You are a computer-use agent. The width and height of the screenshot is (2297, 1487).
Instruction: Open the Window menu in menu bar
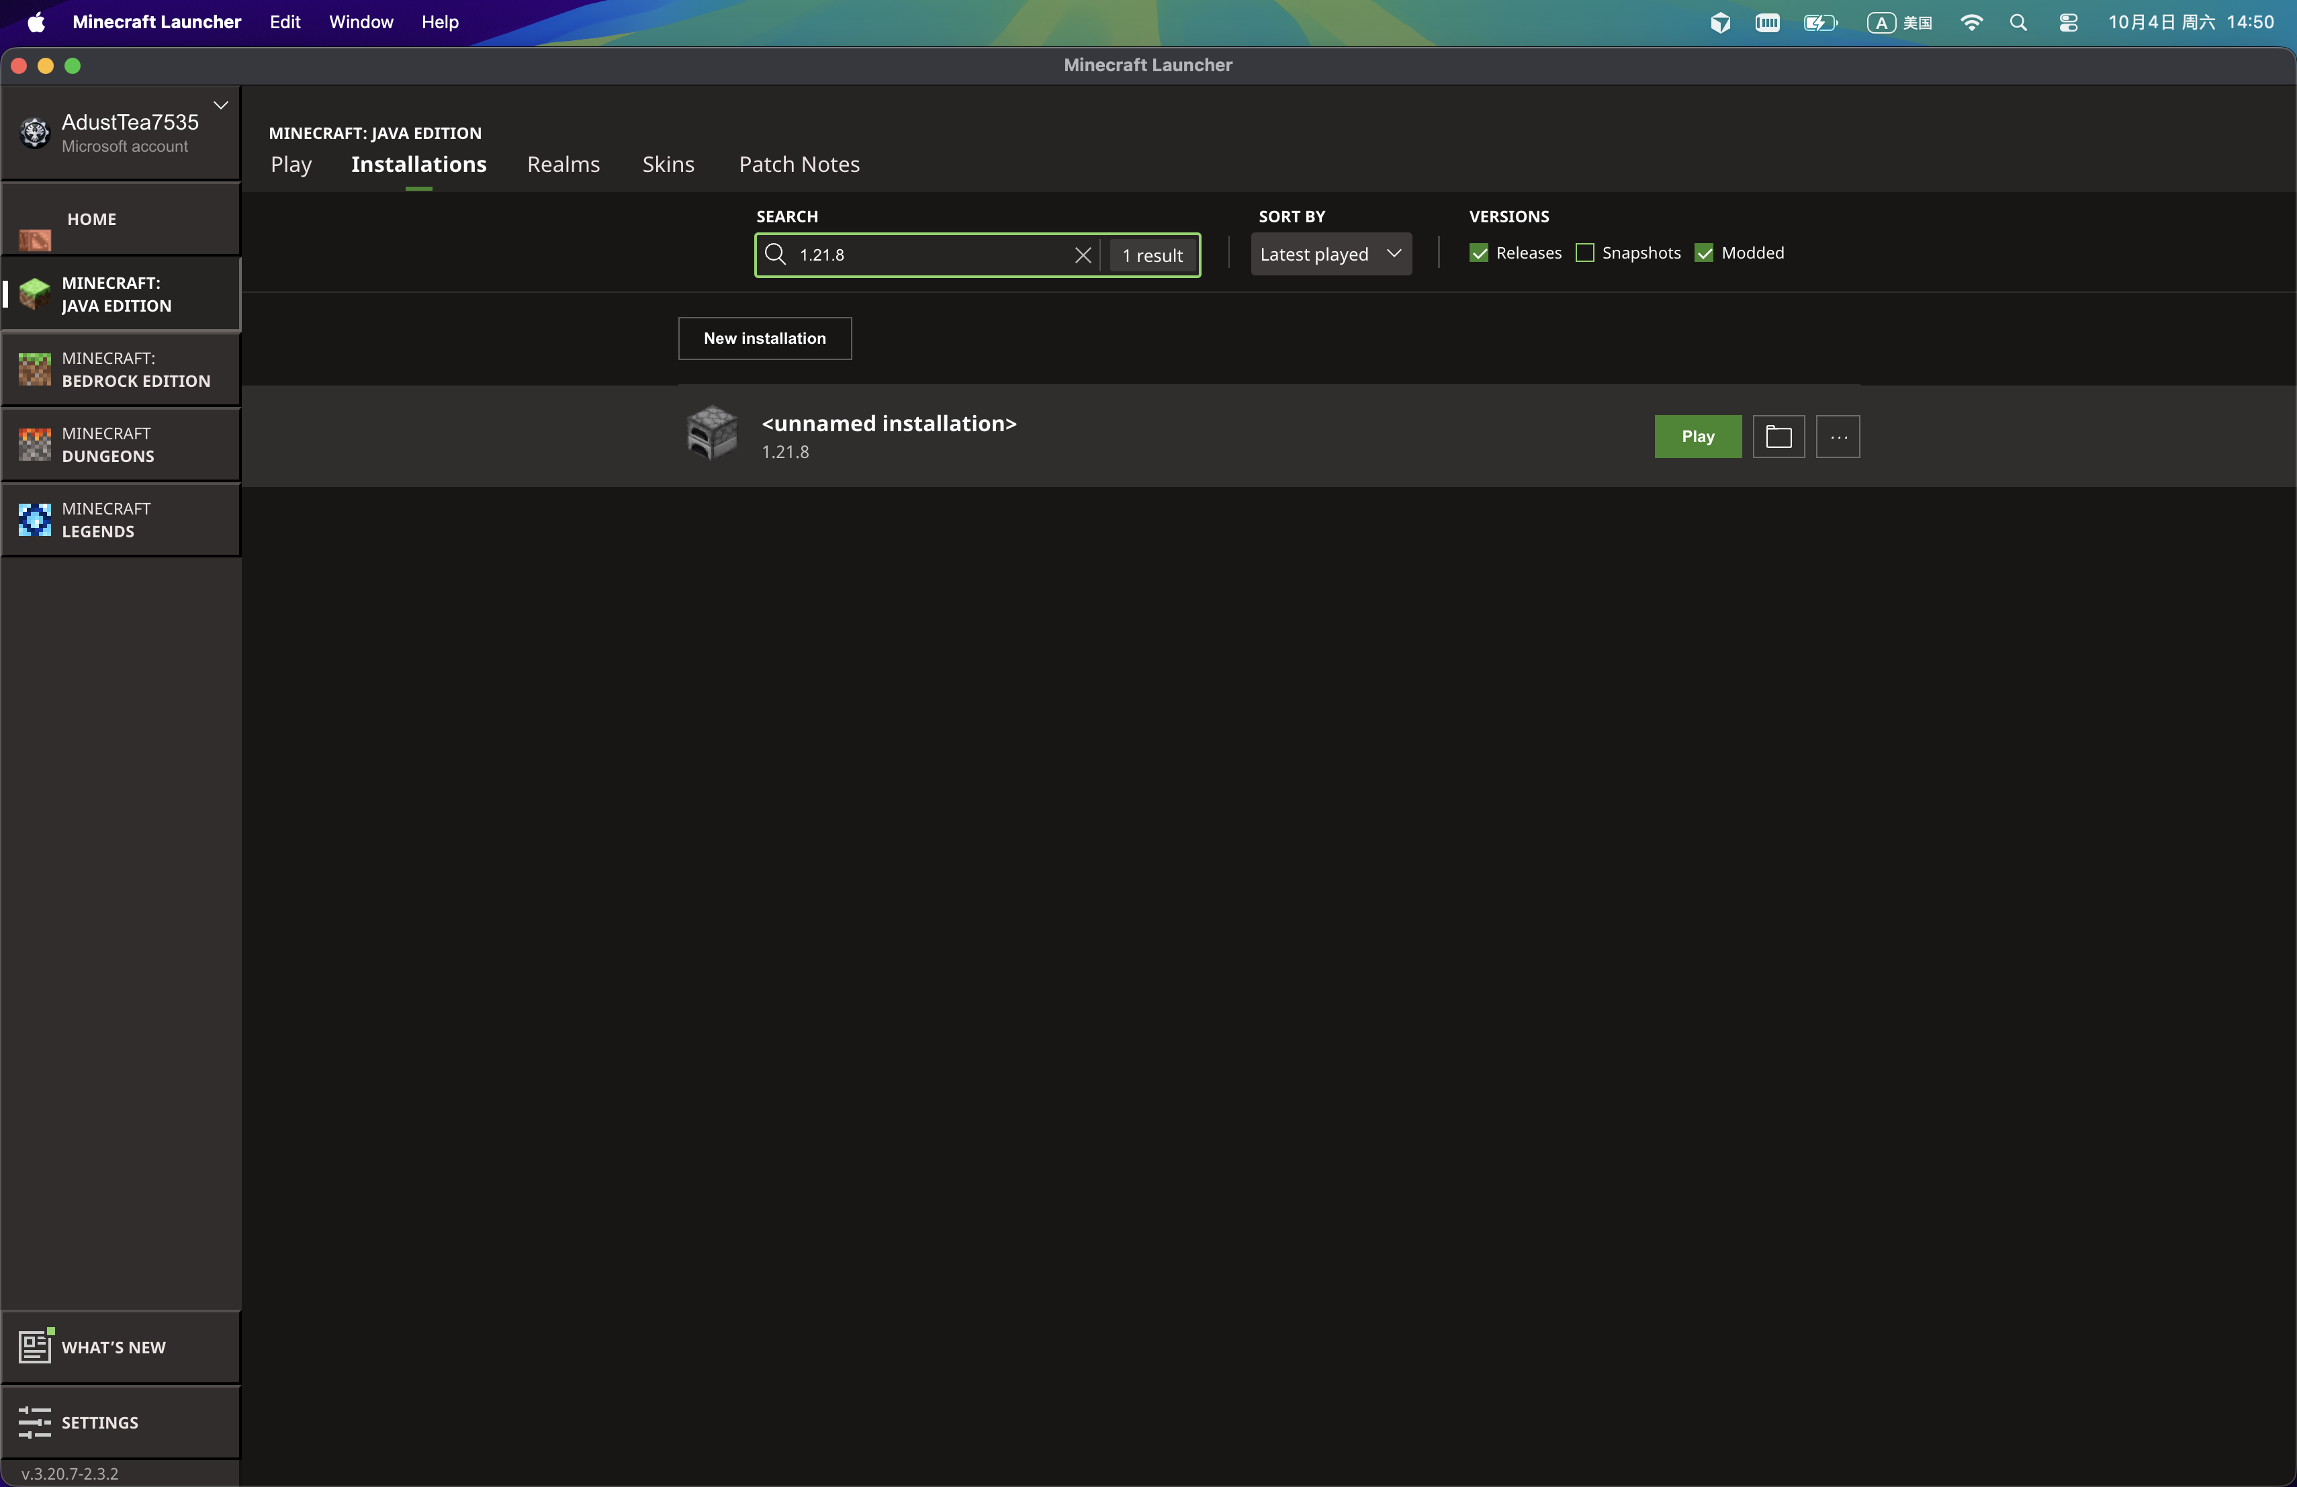359,21
